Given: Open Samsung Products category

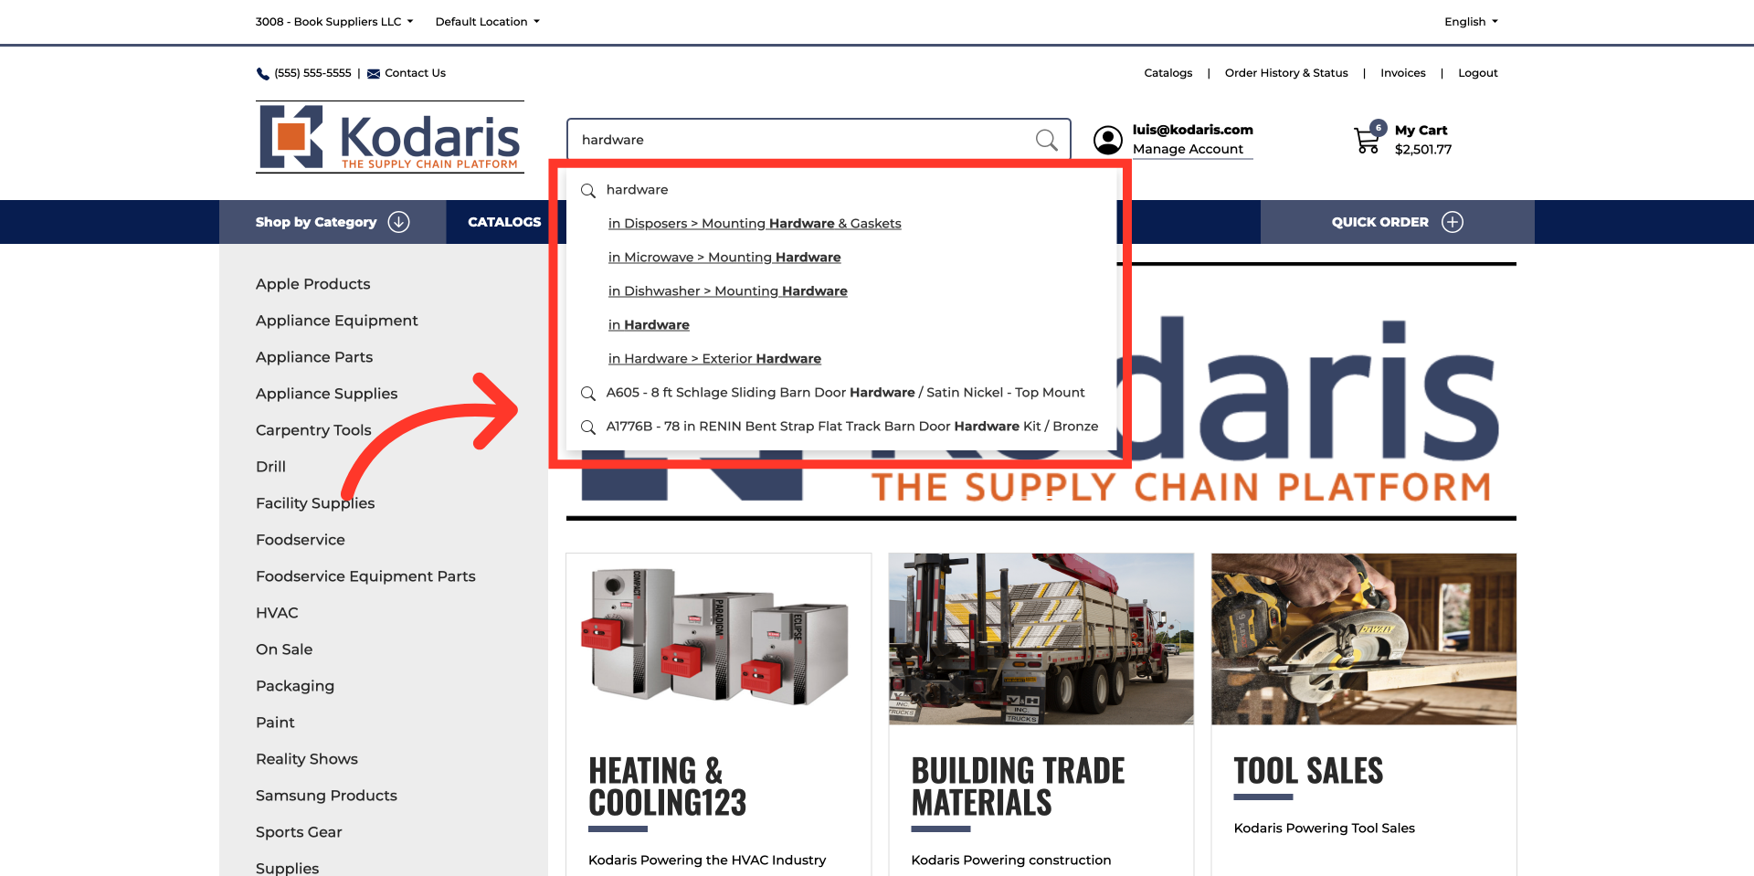Looking at the screenshot, I should click(326, 796).
